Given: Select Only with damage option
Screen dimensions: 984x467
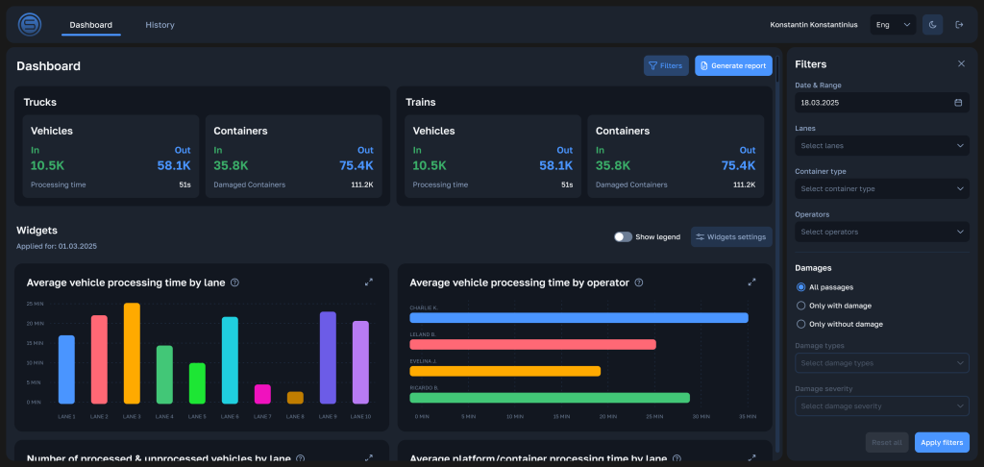Looking at the screenshot, I should point(800,306).
